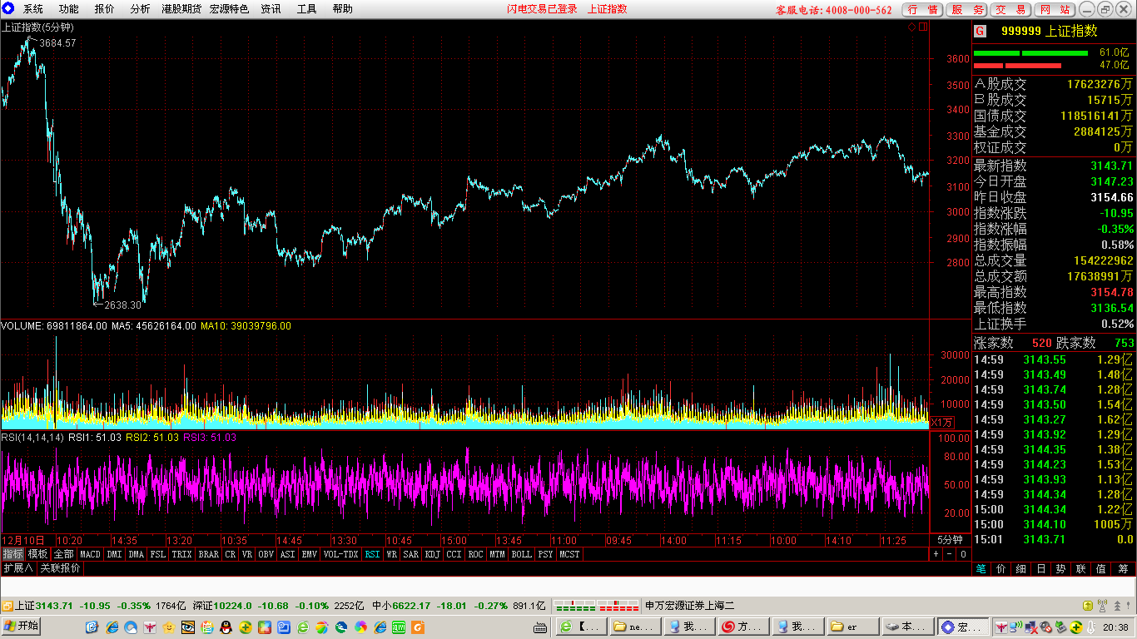Open the 分析 menu
1137x639 pixels.
point(141,9)
